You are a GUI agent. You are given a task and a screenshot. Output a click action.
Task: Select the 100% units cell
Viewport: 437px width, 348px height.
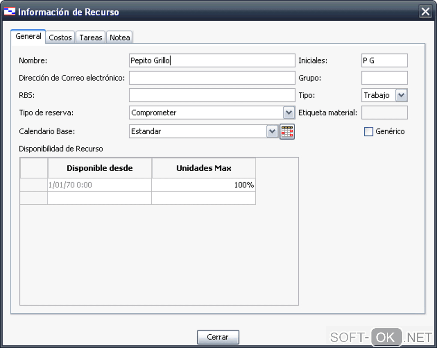[x=204, y=185]
